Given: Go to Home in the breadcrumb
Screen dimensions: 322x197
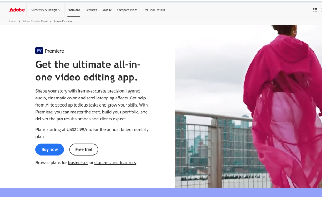Looking at the screenshot, I should click(x=13, y=21).
